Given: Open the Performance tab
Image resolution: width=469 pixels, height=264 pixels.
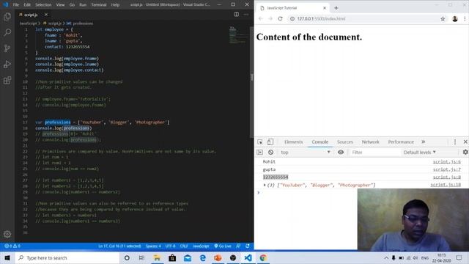Looking at the screenshot, I should point(401,142).
